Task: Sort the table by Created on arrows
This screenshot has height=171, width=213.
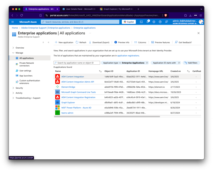Action: (188, 71)
